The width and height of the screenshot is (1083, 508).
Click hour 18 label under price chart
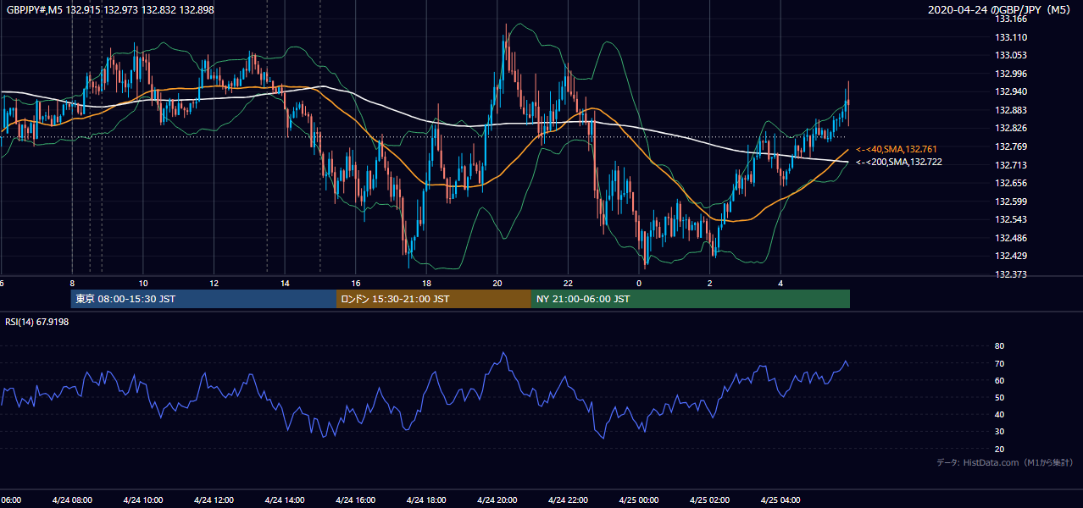tap(426, 284)
